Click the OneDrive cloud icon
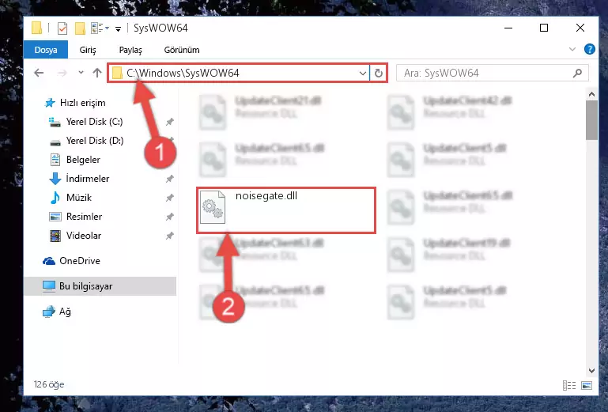This screenshot has width=608, height=412. click(x=49, y=261)
